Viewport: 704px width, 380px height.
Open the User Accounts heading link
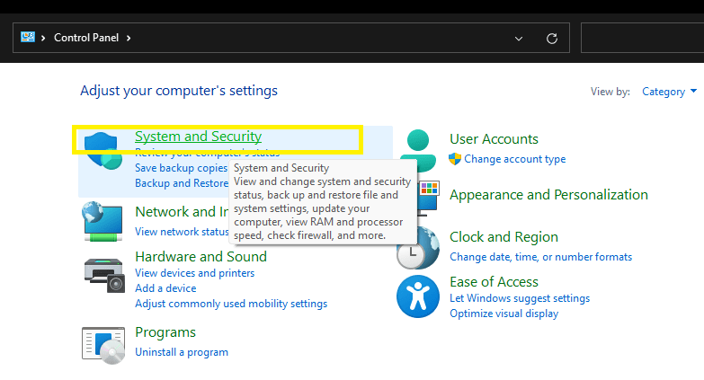click(494, 139)
